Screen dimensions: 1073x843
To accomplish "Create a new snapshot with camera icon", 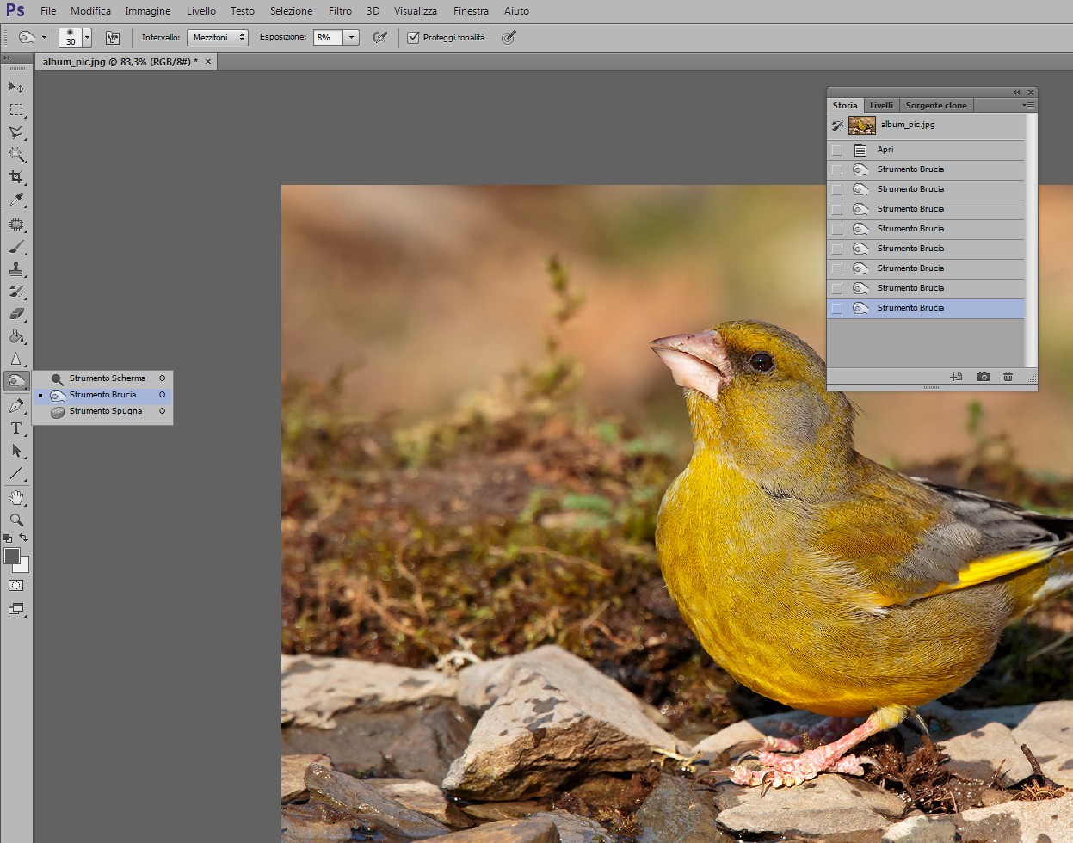I will pyautogui.click(x=983, y=377).
